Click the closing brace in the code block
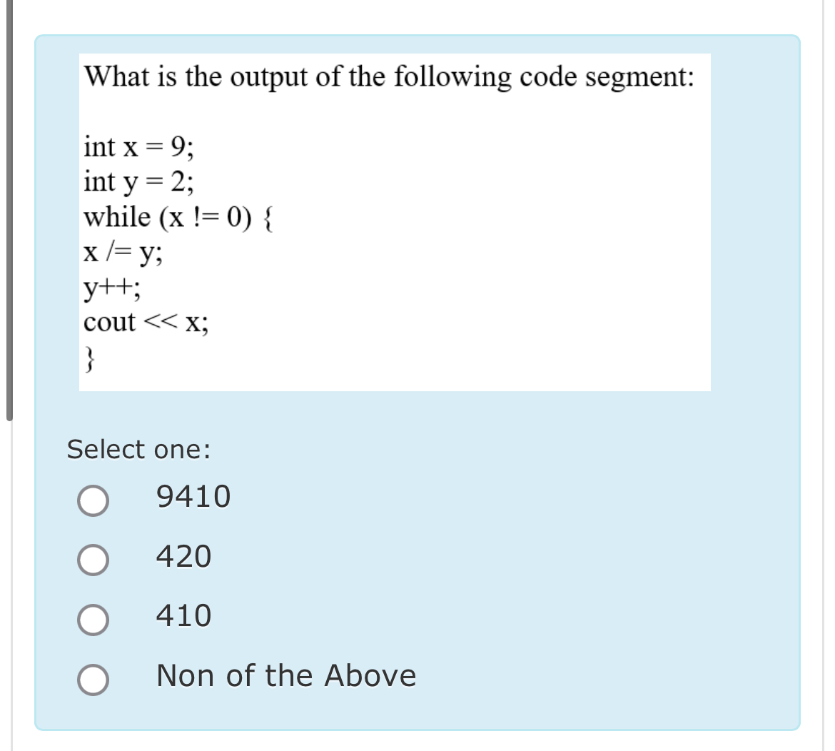 pos(90,357)
